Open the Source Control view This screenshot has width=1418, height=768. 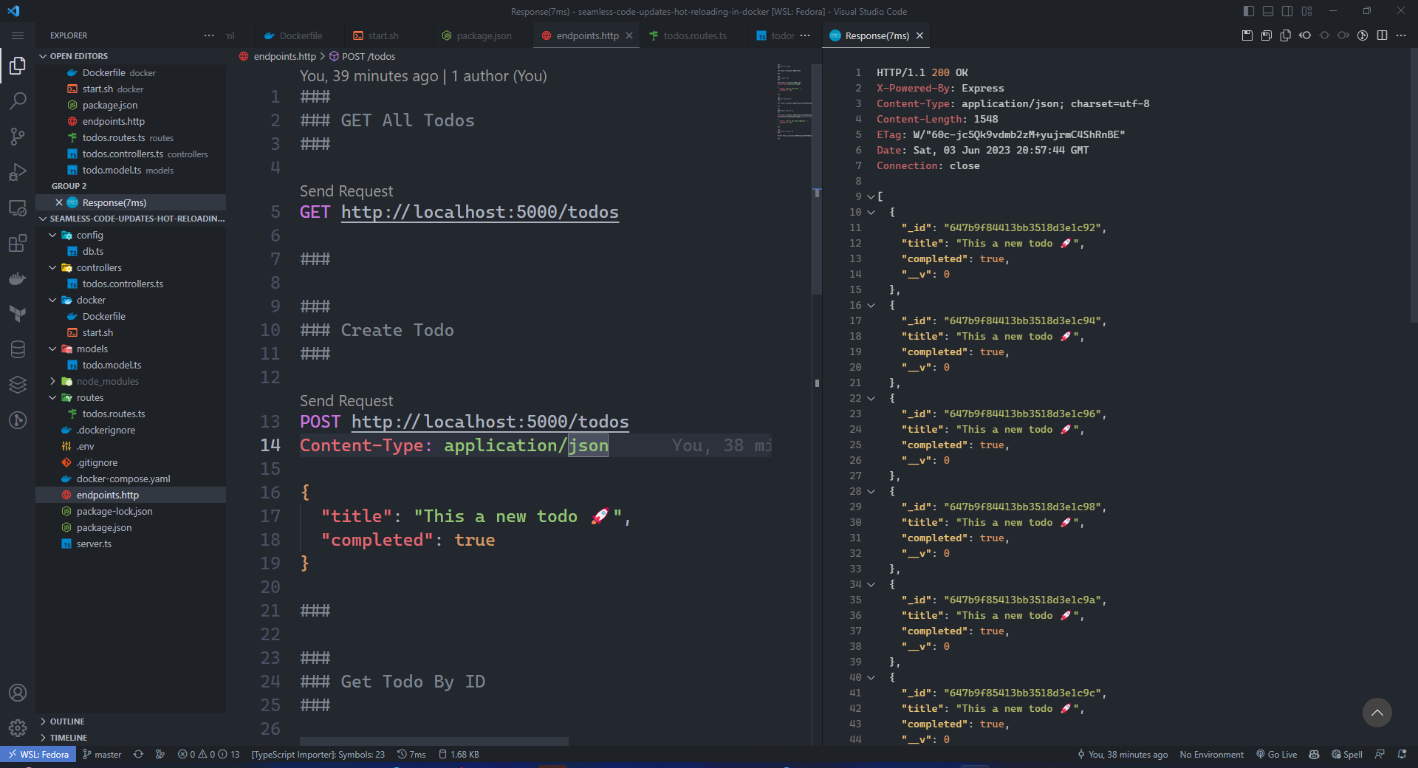pos(18,137)
